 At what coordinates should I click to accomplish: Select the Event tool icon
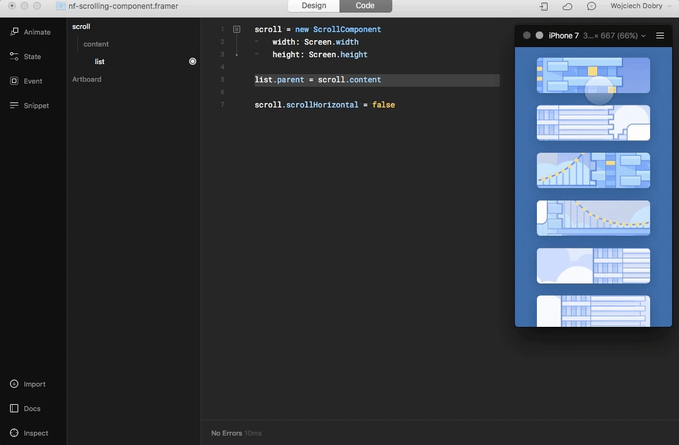click(x=14, y=81)
